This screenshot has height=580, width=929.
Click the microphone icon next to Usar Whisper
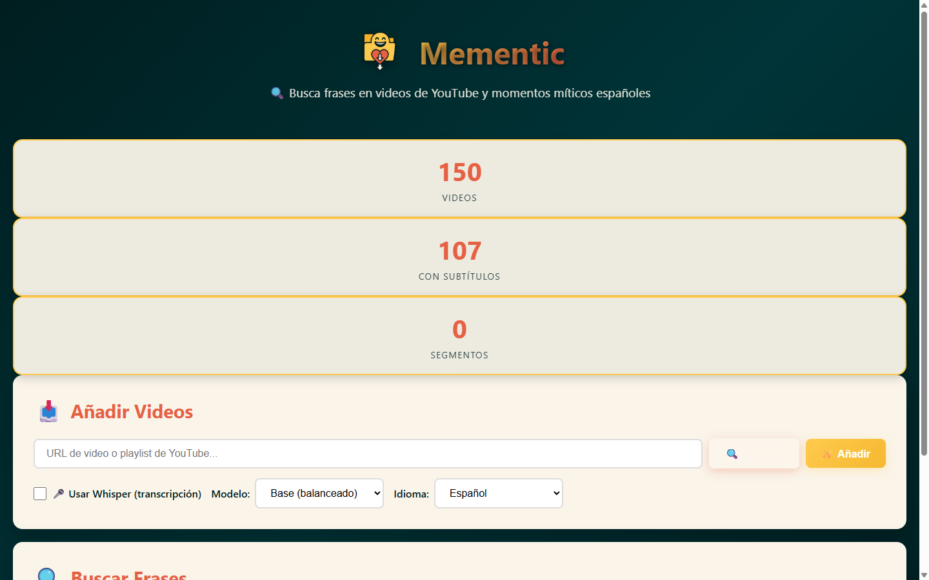59,494
